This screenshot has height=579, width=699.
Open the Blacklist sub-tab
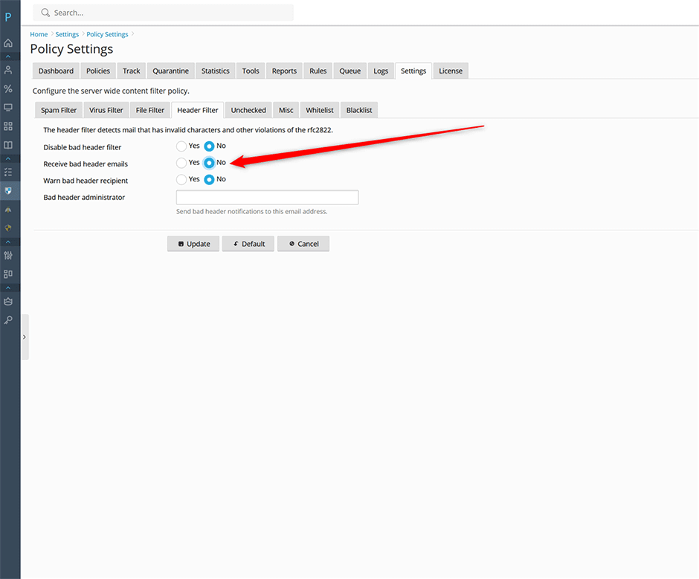pos(359,110)
